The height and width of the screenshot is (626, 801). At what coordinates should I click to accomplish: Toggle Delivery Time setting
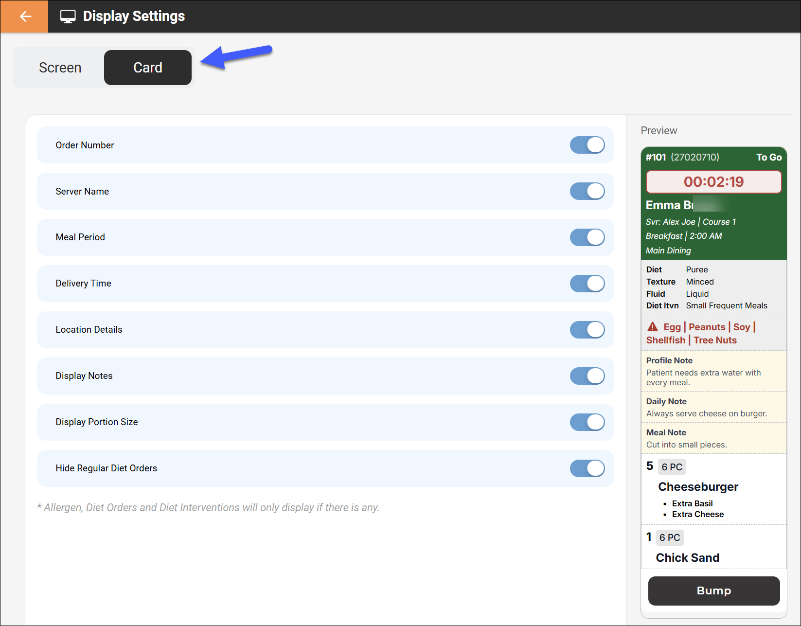click(x=587, y=284)
